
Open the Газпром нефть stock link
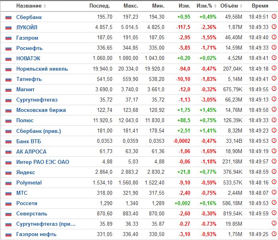(36, 234)
